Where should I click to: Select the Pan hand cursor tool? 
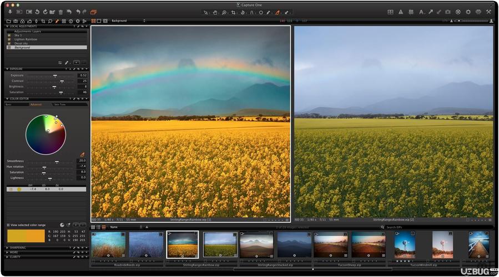[215, 12]
